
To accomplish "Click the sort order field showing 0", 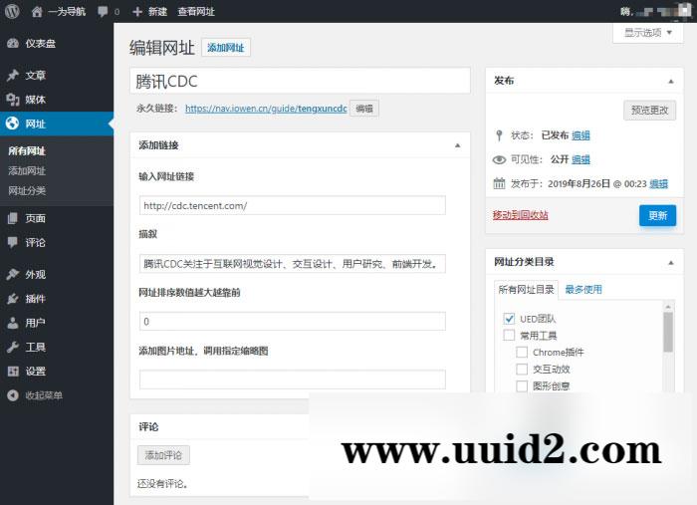I will coord(293,322).
